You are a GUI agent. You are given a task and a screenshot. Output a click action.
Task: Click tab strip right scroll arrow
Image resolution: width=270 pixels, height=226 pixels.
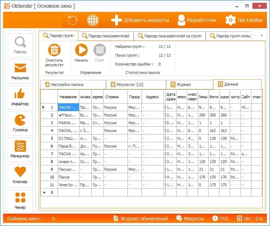[262, 36]
